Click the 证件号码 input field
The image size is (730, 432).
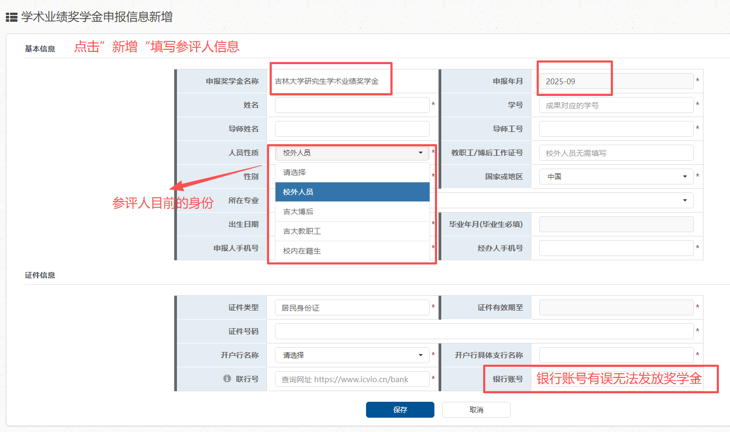[484, 331]
